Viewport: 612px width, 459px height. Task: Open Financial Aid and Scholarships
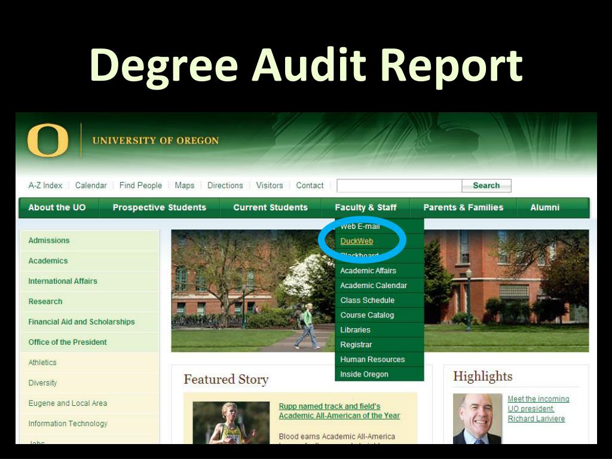(90, 322)
